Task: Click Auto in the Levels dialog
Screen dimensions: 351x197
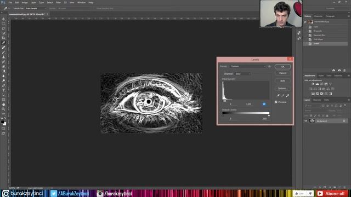Action: [283, 80]
